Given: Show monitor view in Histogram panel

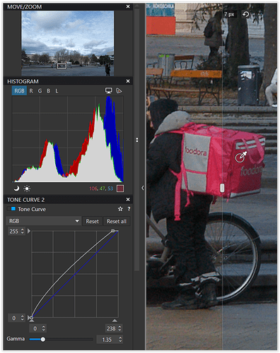Looking at the screenshot, I should click(x=108, y=90).
